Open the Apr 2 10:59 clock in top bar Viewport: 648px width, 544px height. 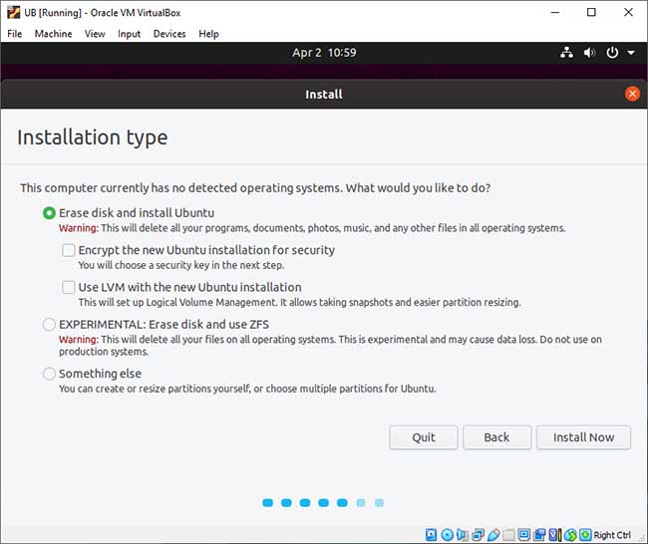[324, 53]
